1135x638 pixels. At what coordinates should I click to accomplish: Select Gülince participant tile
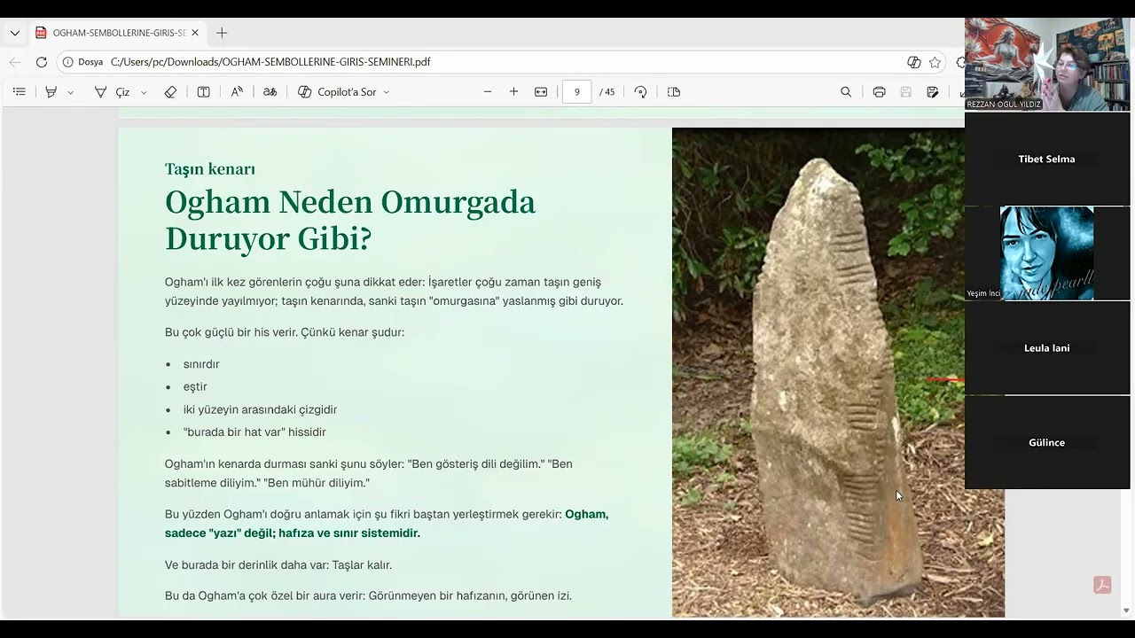tap(1047, 442)
